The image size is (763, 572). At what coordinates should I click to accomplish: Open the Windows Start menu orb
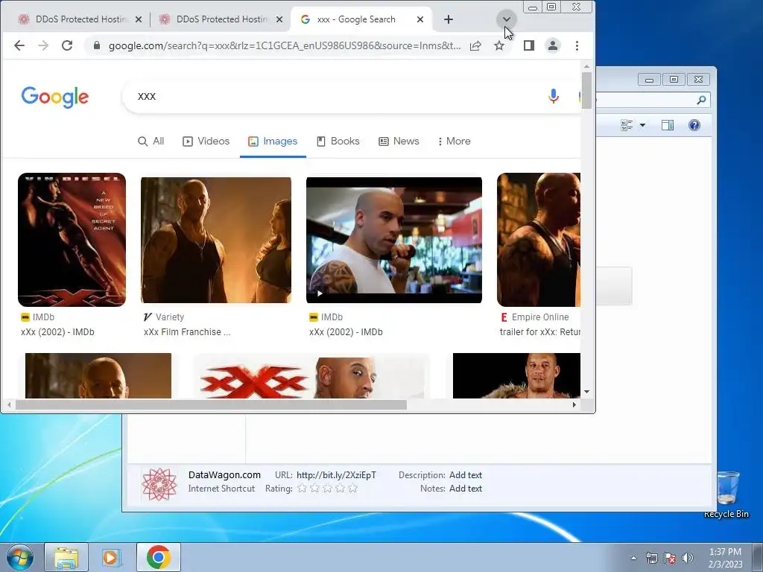tap(19, 557)
